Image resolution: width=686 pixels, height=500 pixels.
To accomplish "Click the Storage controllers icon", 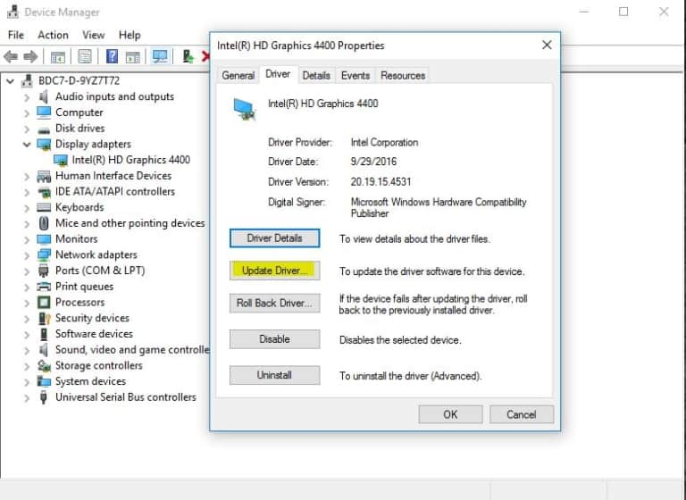I will [44, 366].
